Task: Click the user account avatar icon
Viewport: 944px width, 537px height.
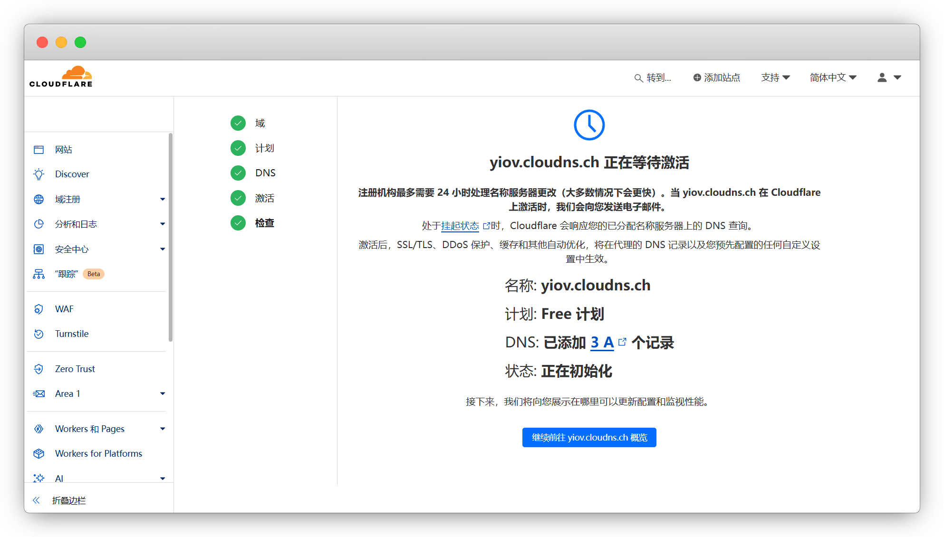Action: coord(882,77)
